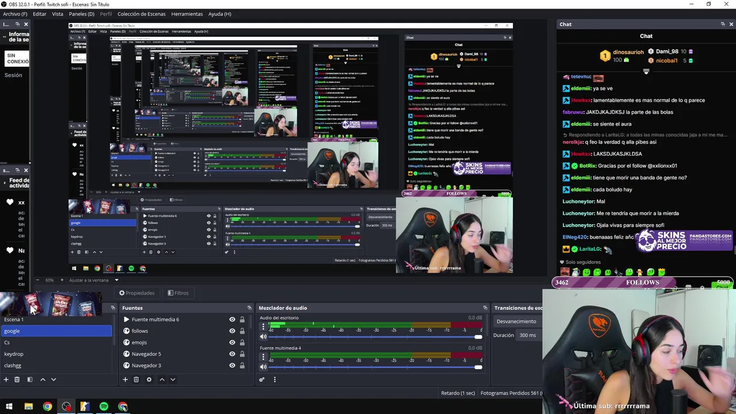This screenshot has height=414, width=736.
Task: Toggle visibility of the follows source
Action: pos(232,331)
